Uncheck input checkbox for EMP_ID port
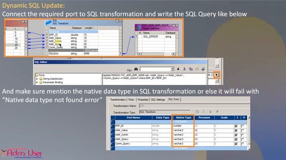Screen dimensions: 286x160 [236, 126]
